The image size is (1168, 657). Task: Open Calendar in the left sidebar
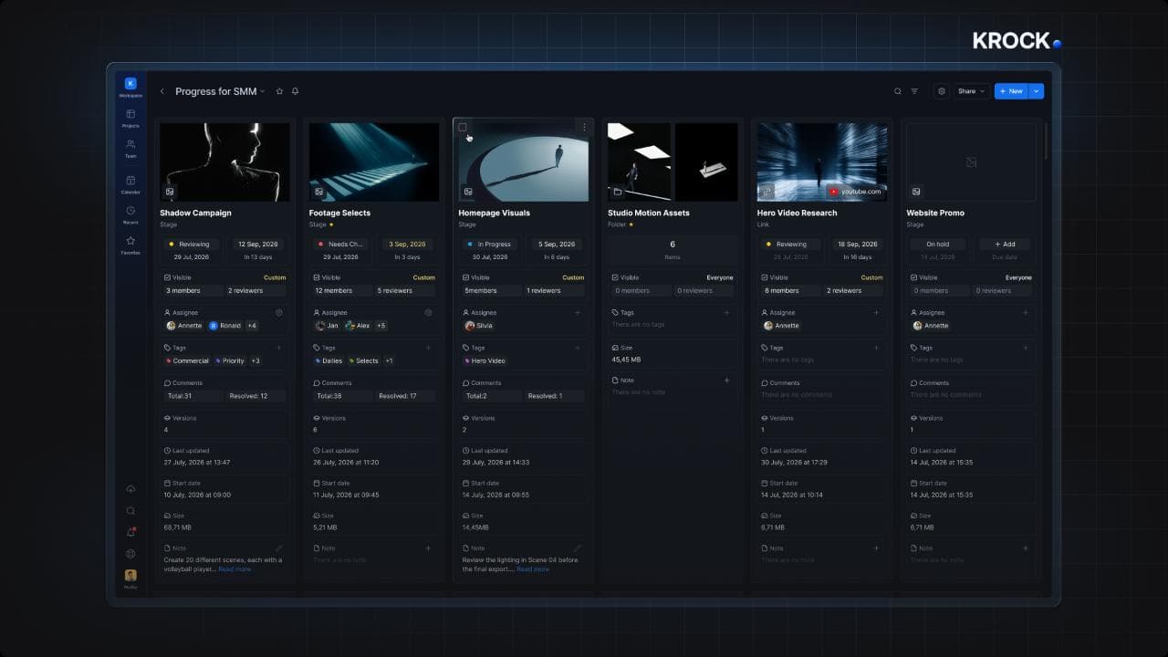(x=130, y=184)
